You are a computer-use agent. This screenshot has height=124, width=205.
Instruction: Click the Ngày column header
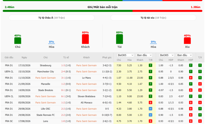click(x=24, y=57)
